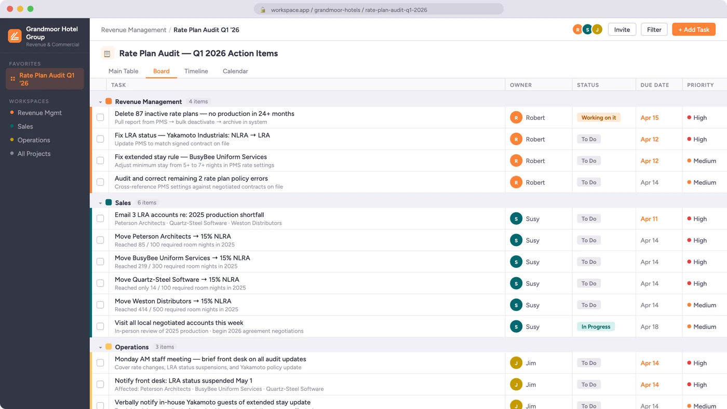Open the Working on it status cell

(x=598, y=118)
